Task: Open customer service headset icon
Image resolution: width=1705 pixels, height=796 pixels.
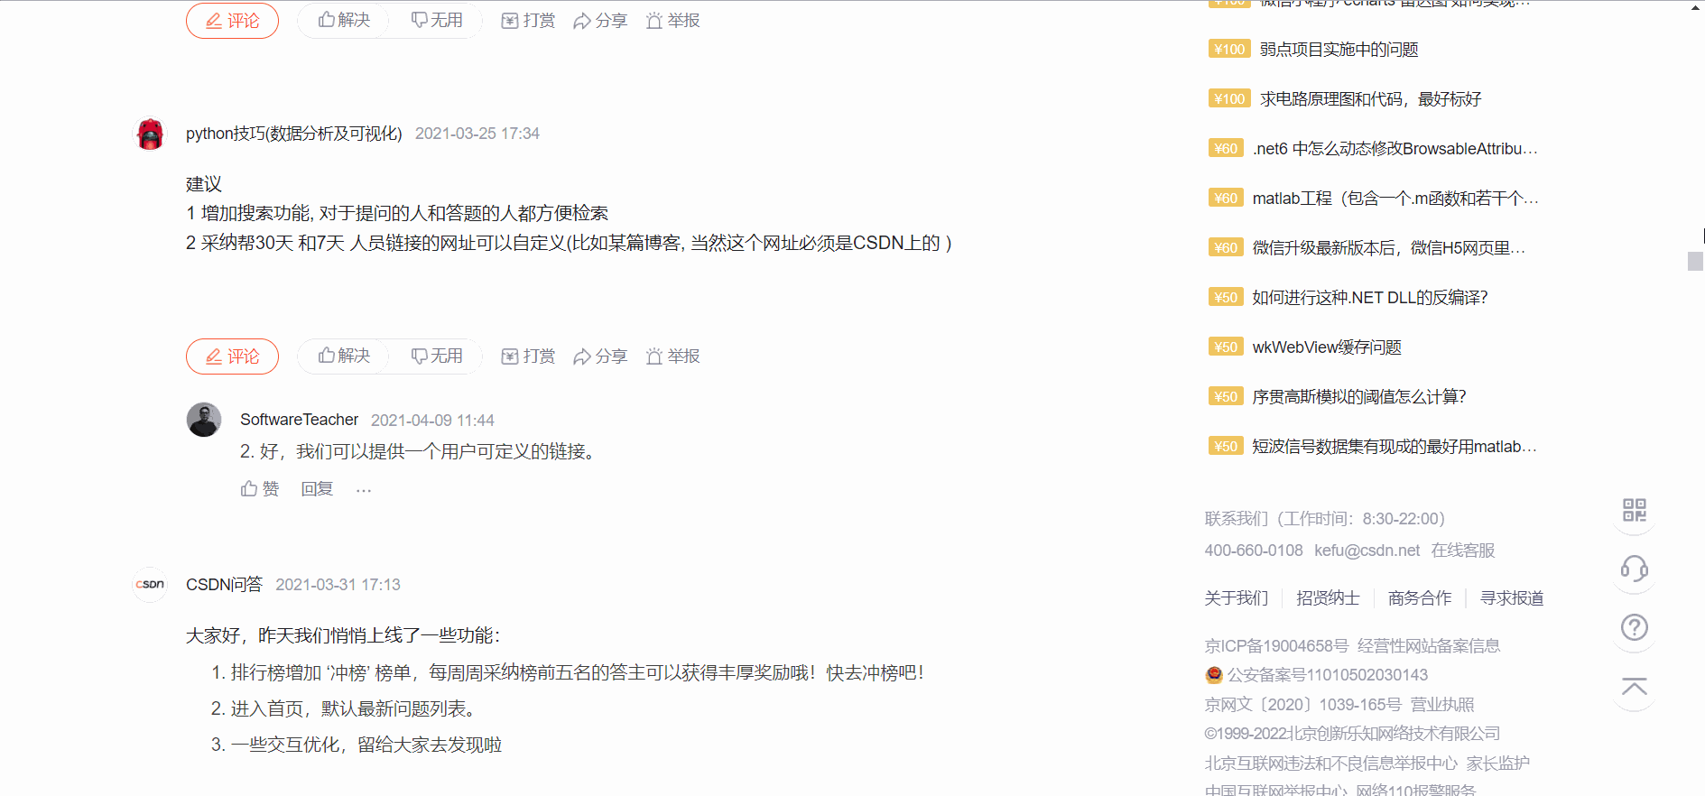Action: [x=1634, y=569]
